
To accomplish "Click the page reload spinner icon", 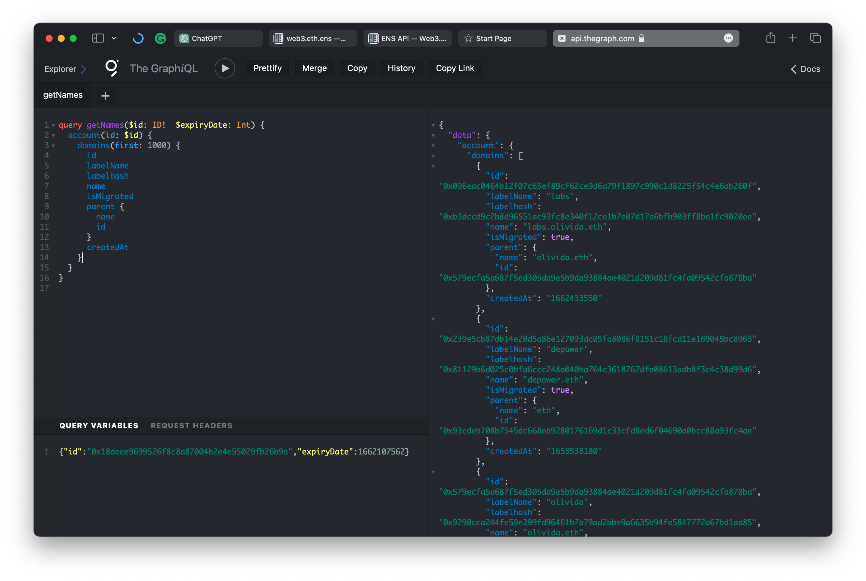I will click(138, 38).
